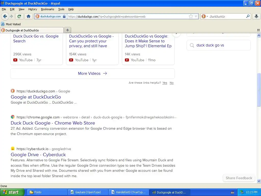Open video DuckDuckGo vs Google - Can you protect
The width and height of the screenshot is (261, 196).
91,41
